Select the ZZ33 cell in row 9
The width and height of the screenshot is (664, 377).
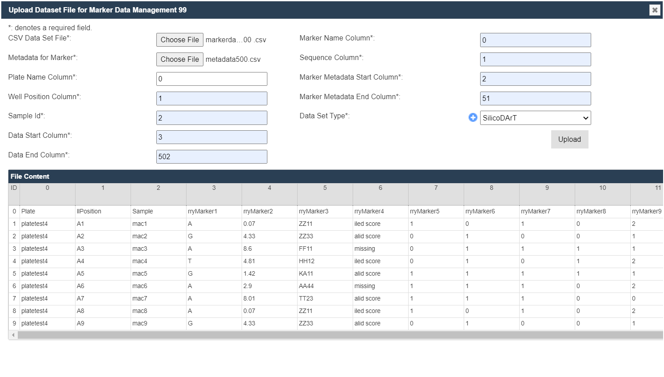coord(306,324)
